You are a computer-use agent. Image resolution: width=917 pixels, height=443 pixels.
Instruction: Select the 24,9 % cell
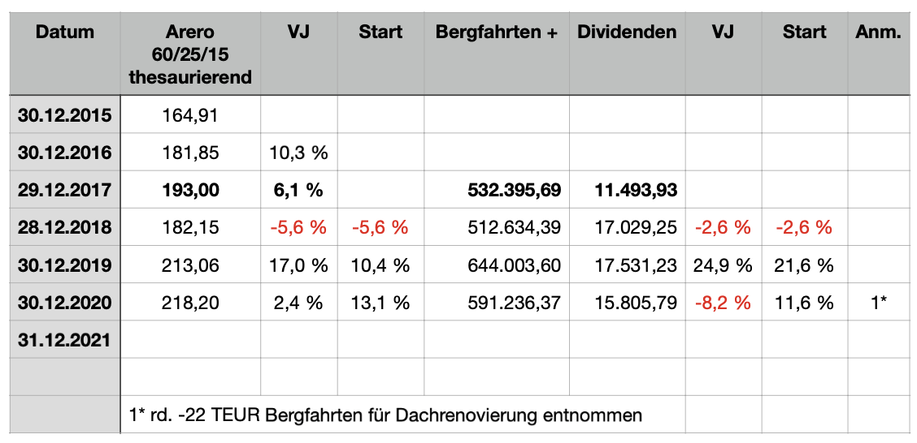click(x=723, y=265)
